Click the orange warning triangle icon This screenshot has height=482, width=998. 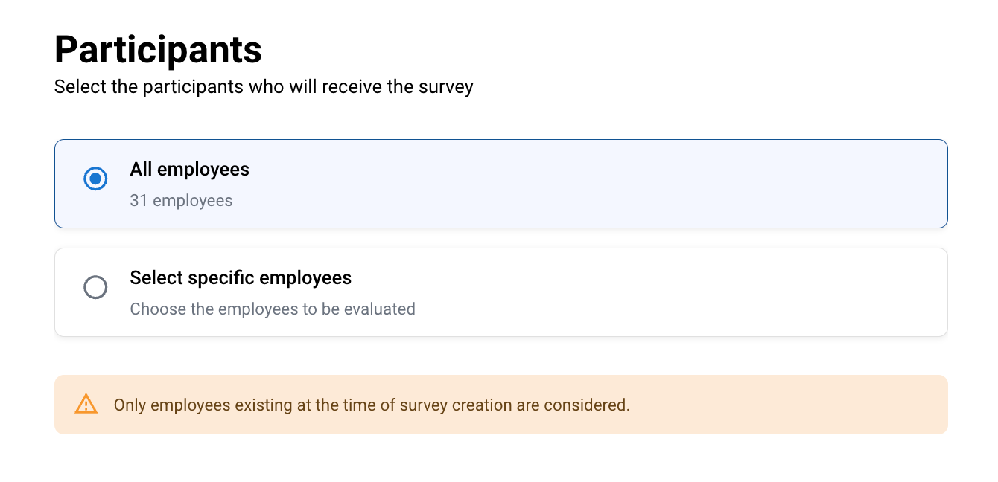point(86,404)
